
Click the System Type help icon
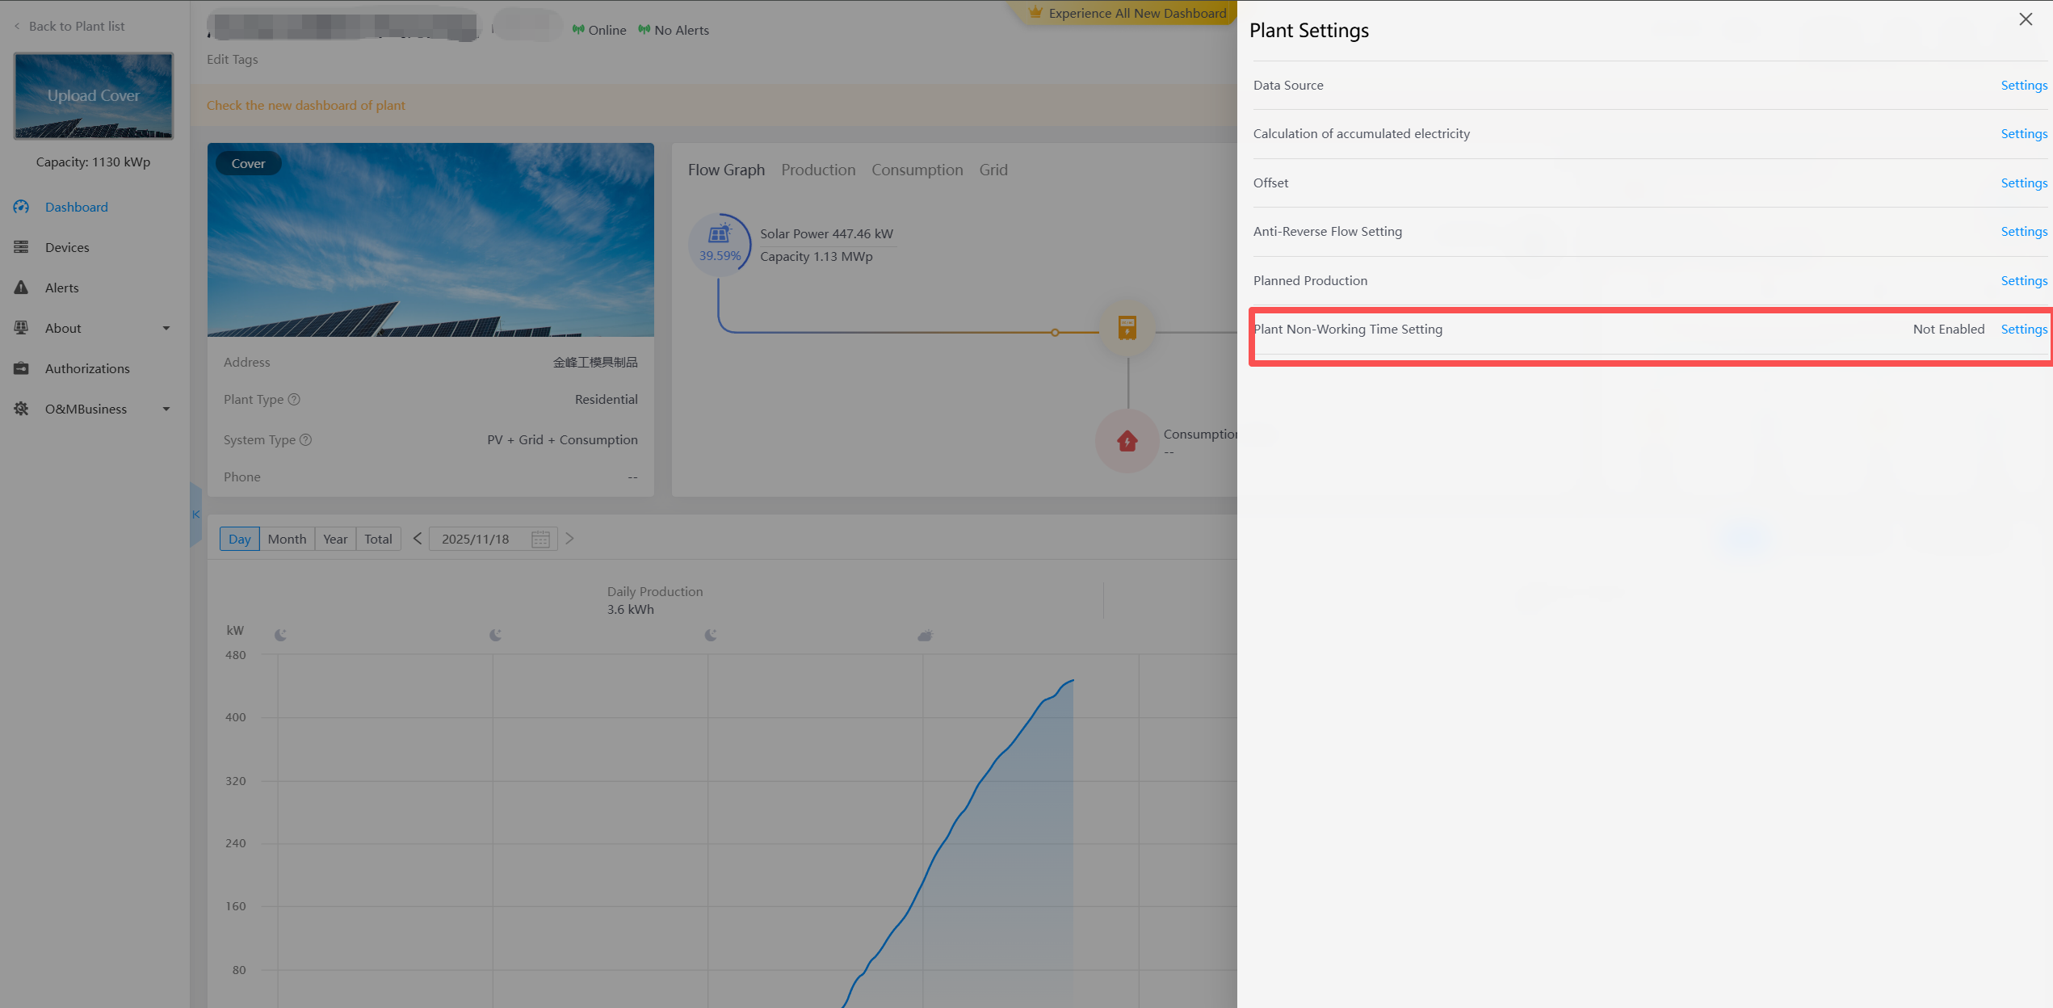(305, 440)
